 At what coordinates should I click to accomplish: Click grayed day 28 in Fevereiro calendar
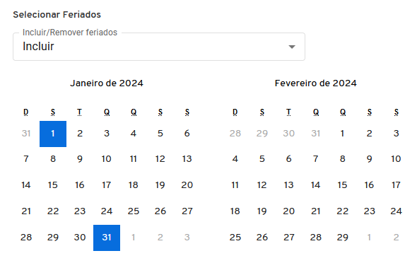[x=235, y=133]
